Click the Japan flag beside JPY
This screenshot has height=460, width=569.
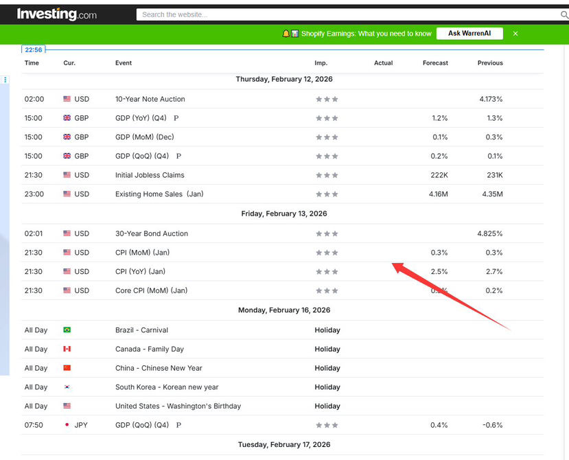(x=67, y=425)
